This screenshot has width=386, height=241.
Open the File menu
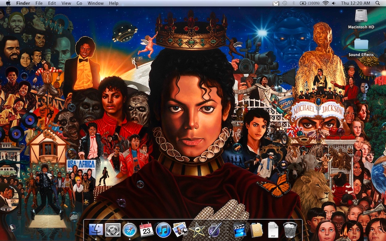click(39, 3)
